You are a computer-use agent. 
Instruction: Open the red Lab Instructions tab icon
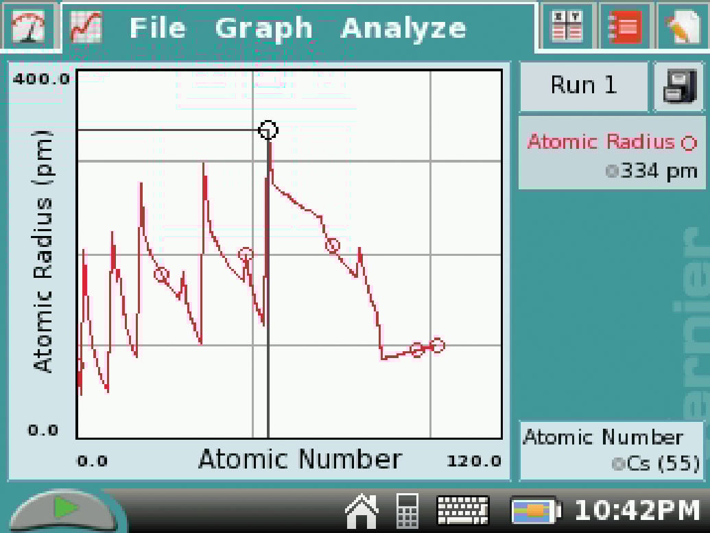[626, 26]
